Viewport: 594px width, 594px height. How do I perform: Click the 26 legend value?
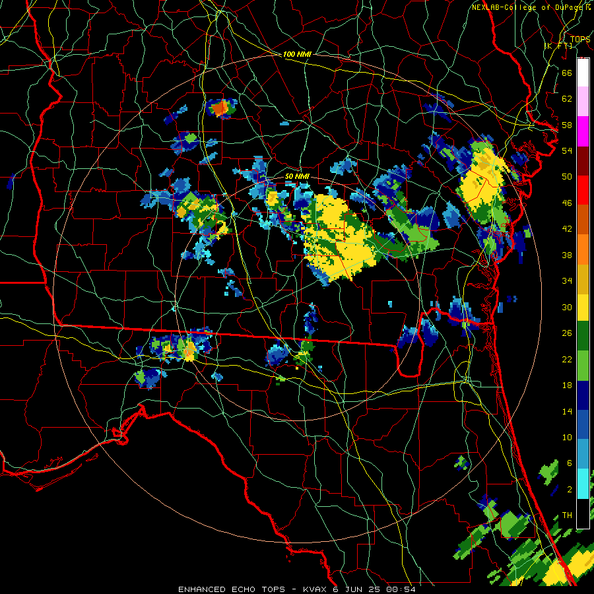(x=567, y=333)
